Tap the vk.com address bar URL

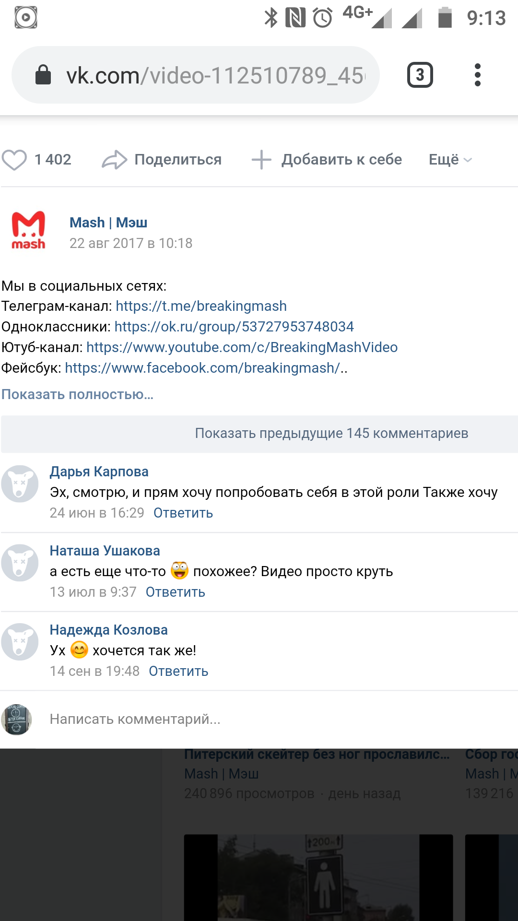pos(216,75)
